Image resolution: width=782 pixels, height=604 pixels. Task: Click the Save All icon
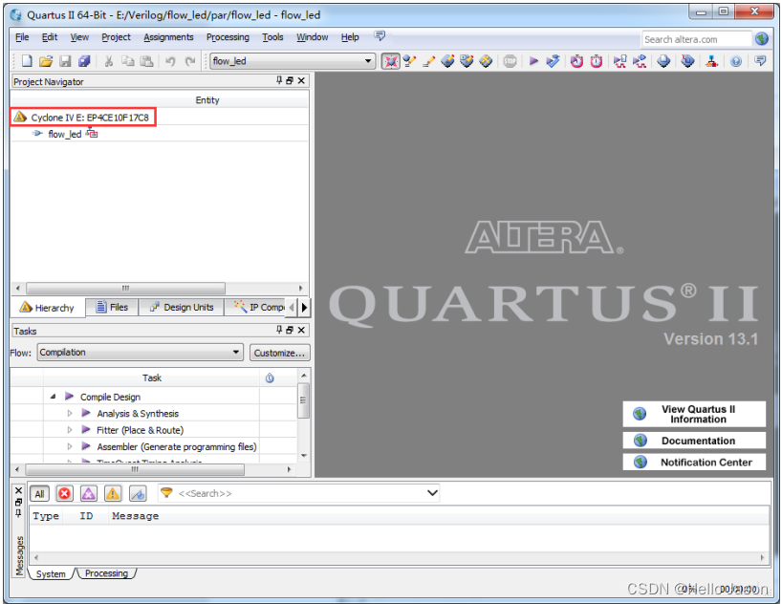tap(84, 61)
